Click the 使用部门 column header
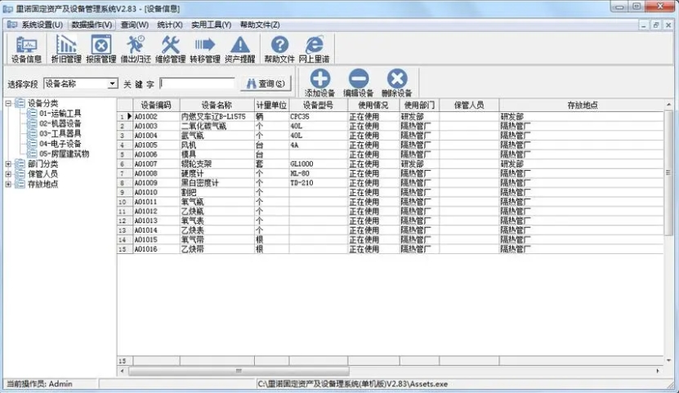Viewport: 679px width, 393px height. point(419,105)
